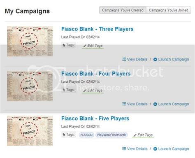
Task: Click the pencil icon on Five Players Edit Tags
Action: pyautogui.click(x=135, y=135)
